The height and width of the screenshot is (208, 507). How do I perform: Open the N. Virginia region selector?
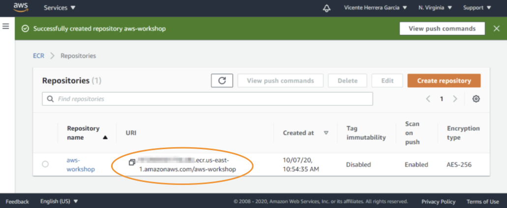[x=435, y=8]
